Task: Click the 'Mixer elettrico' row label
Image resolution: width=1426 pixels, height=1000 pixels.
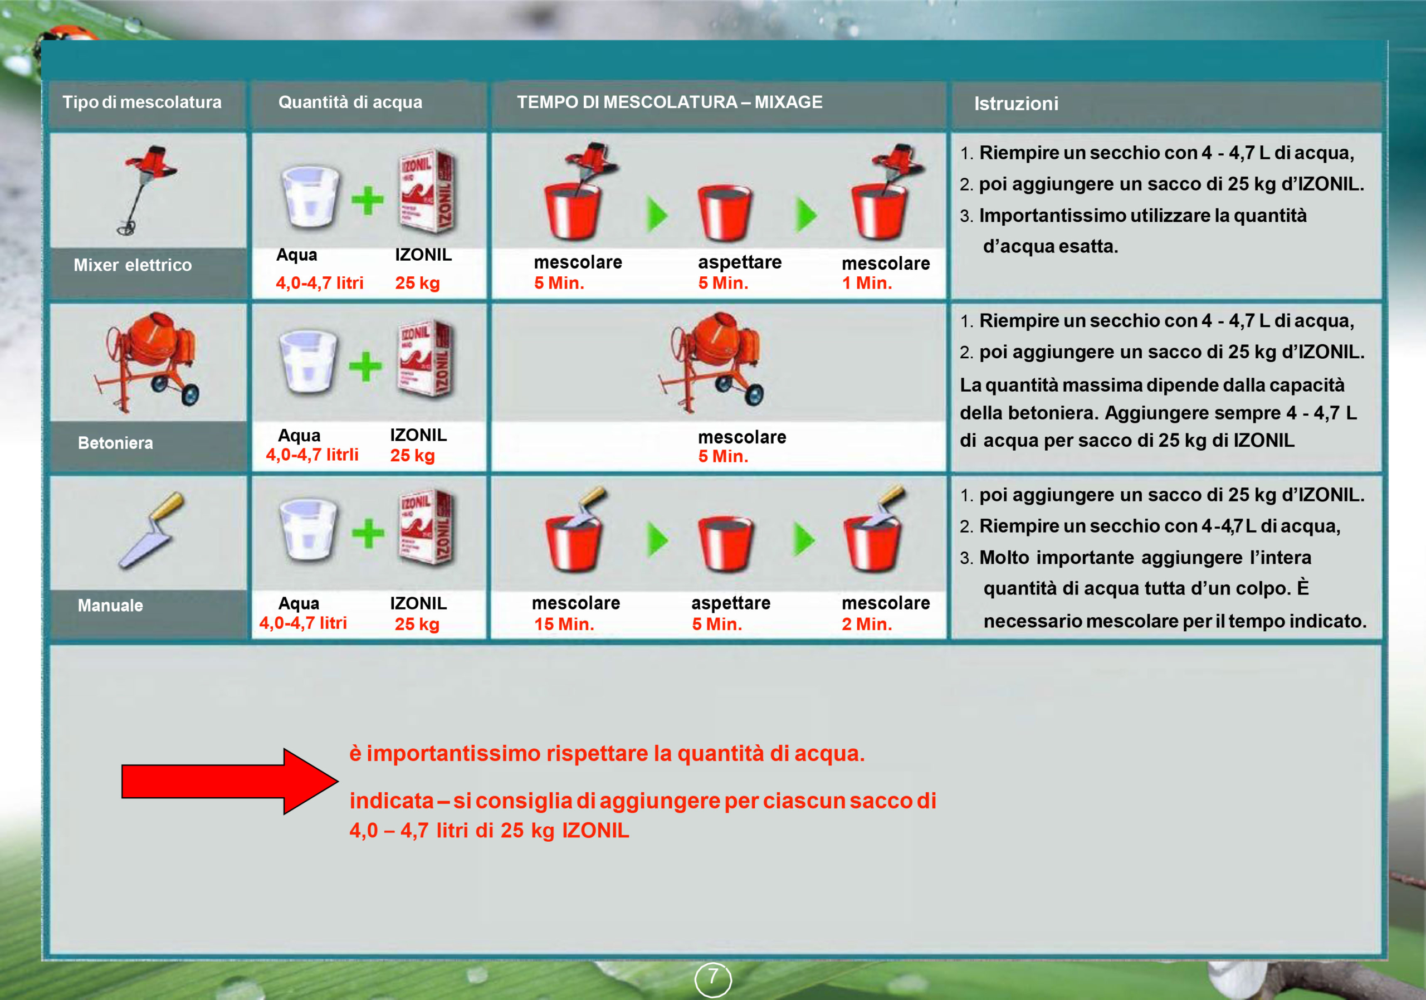Action: tap(133, 265)
